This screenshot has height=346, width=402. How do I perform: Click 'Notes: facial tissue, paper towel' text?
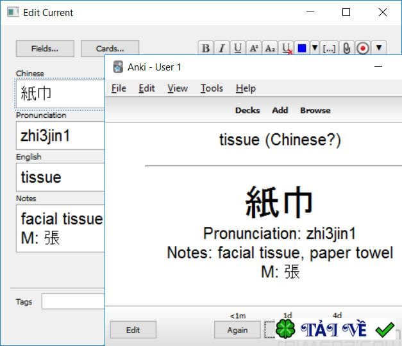(280, 252)
